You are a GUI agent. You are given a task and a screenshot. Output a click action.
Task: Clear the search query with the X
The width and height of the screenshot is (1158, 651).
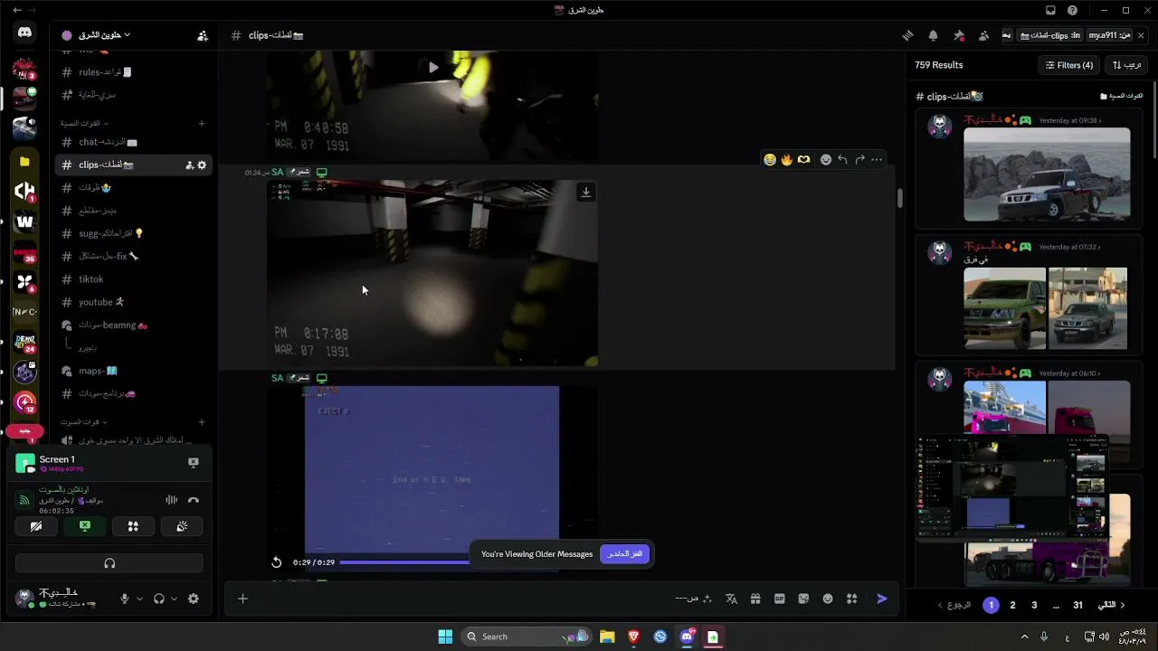point(1142,35)
